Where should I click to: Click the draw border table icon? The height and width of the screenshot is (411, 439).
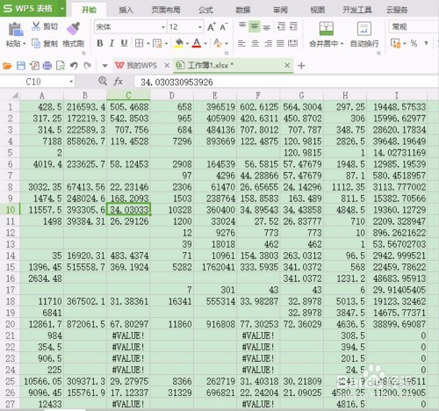(x=157, y=43)
